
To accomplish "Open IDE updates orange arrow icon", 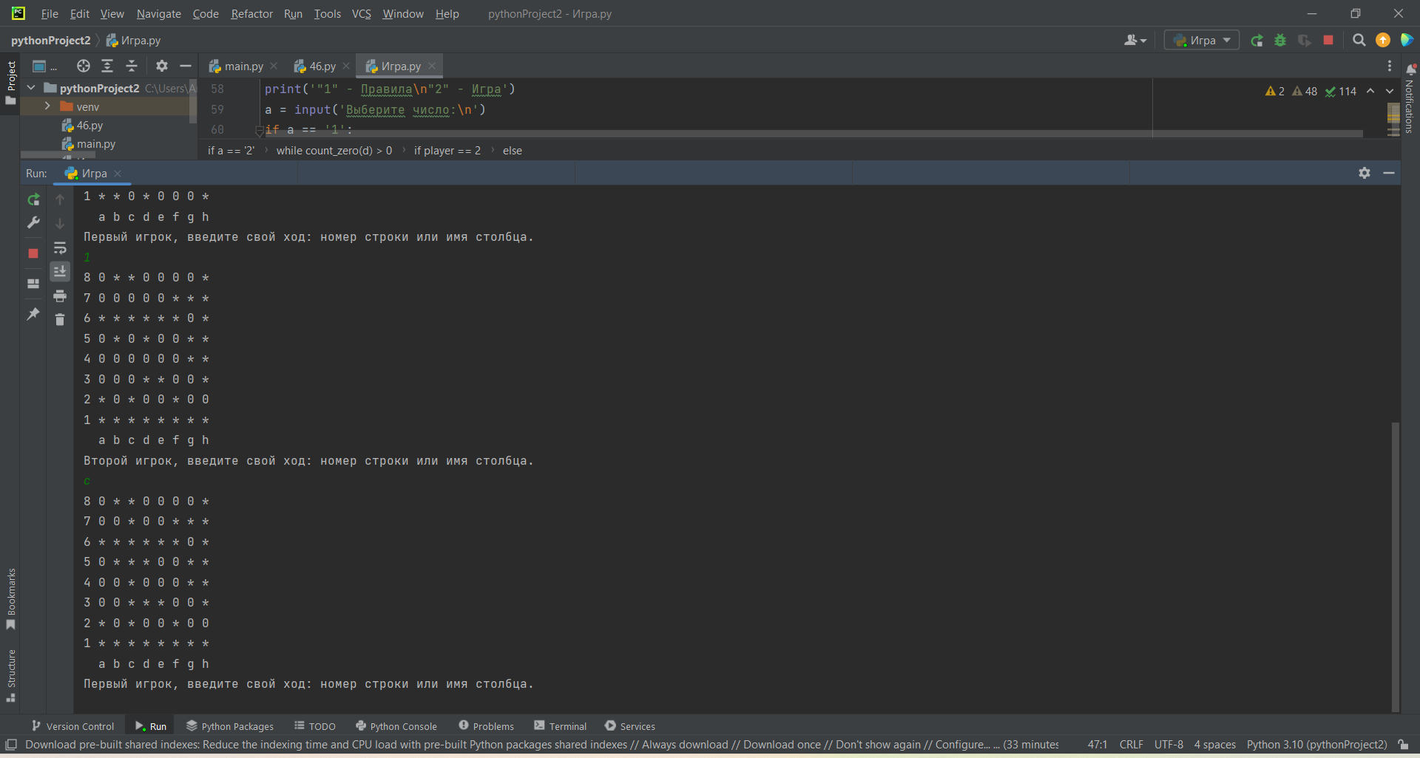I will click(x=1383, y=41).
